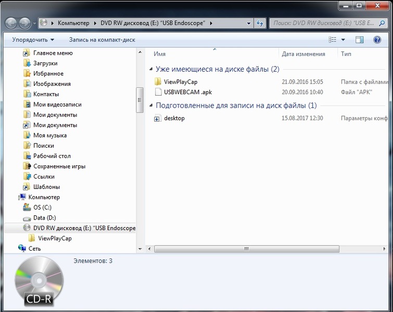This screenshot has width=393, height=312.
Task: Select OS (C:) drive in navigation tree
Action: point(42,207)
